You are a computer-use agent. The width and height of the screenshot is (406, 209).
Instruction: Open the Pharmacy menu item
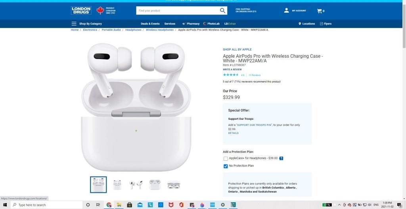[x=191, y=24]
